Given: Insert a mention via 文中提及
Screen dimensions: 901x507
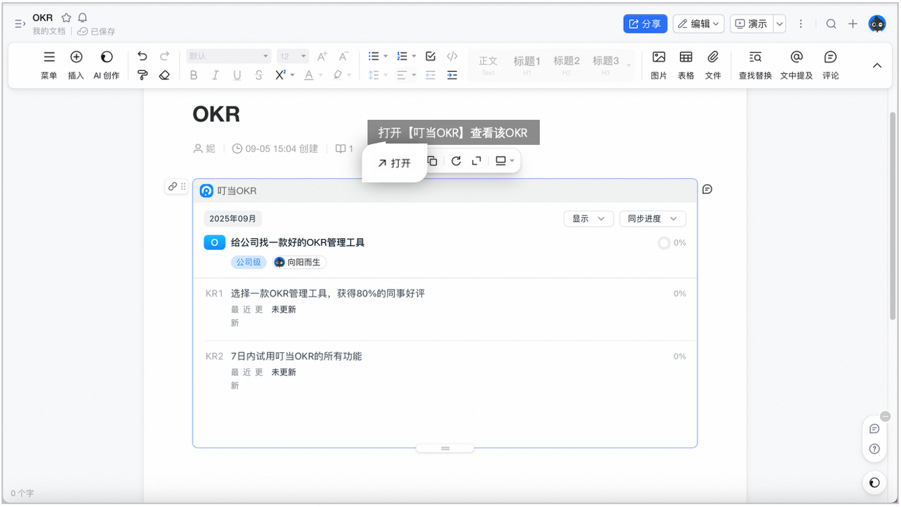Looking at the screenshot, I should pos(796,65).
